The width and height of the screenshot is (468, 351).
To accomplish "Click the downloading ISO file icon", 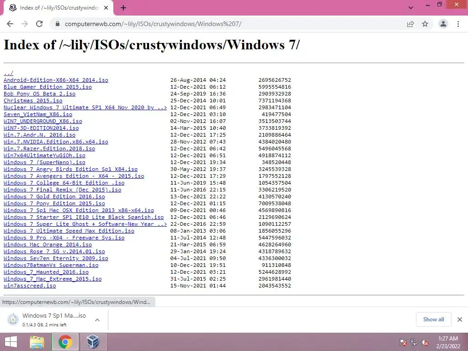I will pyautogui.click(x=13, y=319).
